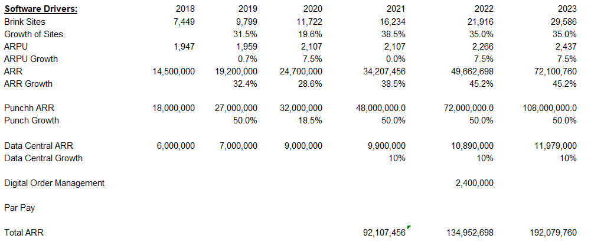This screenshot has width=591, height=248.
Task: Select the 2022 ARR Growth 45.2% cell
Action: 481,84
